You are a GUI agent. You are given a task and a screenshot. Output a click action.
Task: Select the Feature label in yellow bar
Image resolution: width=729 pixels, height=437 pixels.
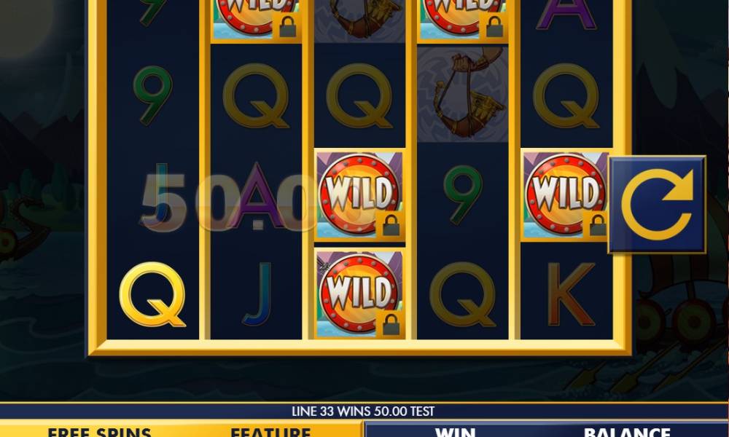[x=270, y=432]
